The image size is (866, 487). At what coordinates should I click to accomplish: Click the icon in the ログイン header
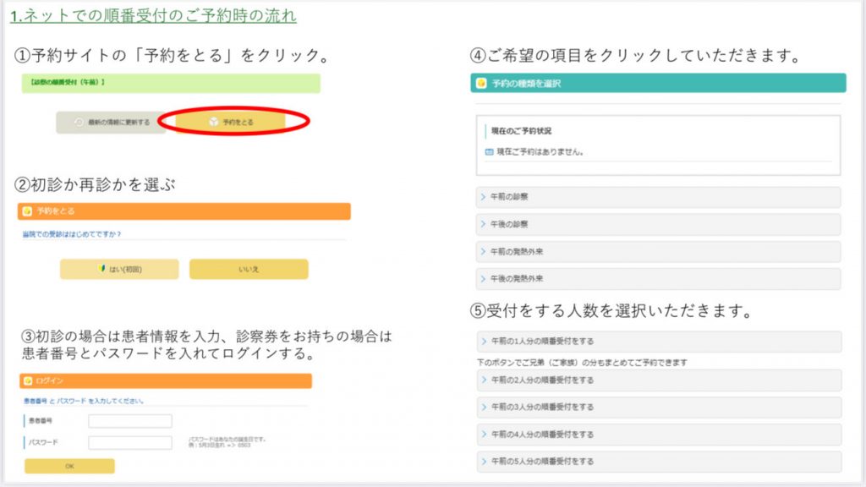27,381
